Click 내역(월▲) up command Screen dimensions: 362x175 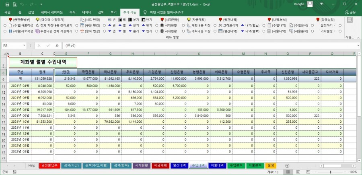[250, 25]
